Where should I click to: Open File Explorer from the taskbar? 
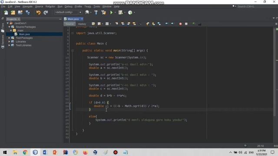pyautogui.click(x=15, y=152)
